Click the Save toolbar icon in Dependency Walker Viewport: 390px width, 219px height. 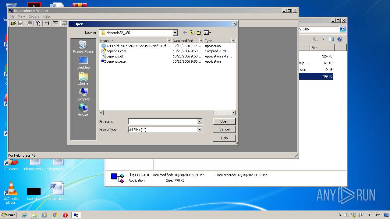pyautogui.click(x=20, y=23)
